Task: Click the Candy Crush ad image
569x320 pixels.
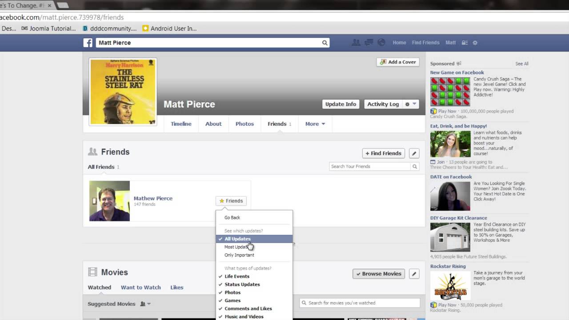Action: tap(450, 92)
